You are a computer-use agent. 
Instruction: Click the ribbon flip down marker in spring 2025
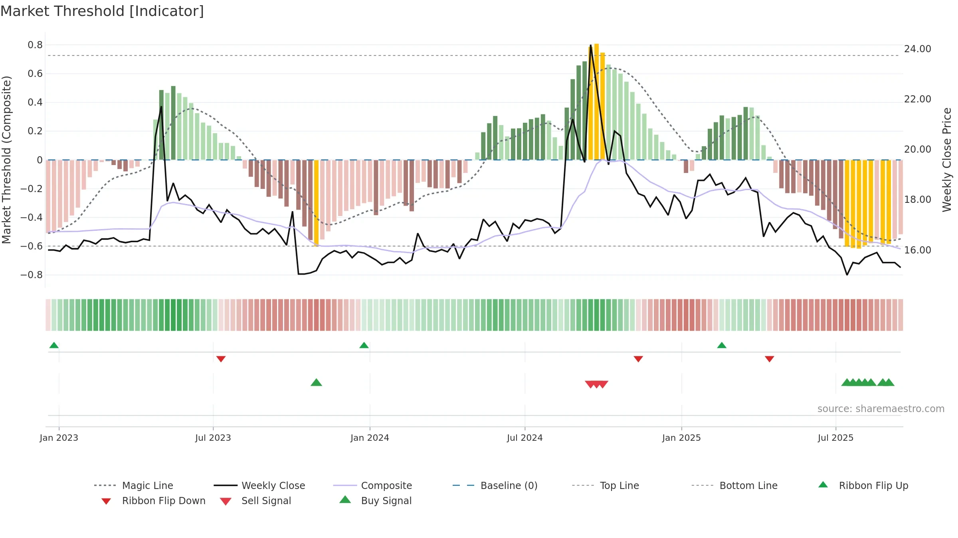coord(770,359)
